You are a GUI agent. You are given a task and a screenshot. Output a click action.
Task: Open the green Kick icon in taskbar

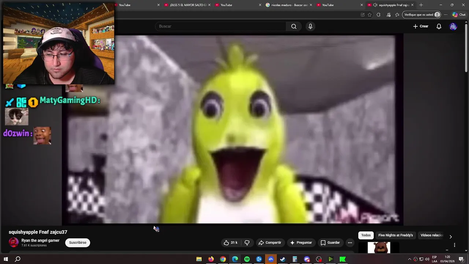343,259
